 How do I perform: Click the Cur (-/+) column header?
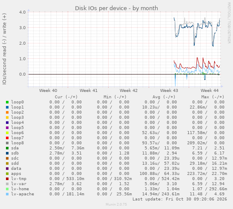[66, 97]
